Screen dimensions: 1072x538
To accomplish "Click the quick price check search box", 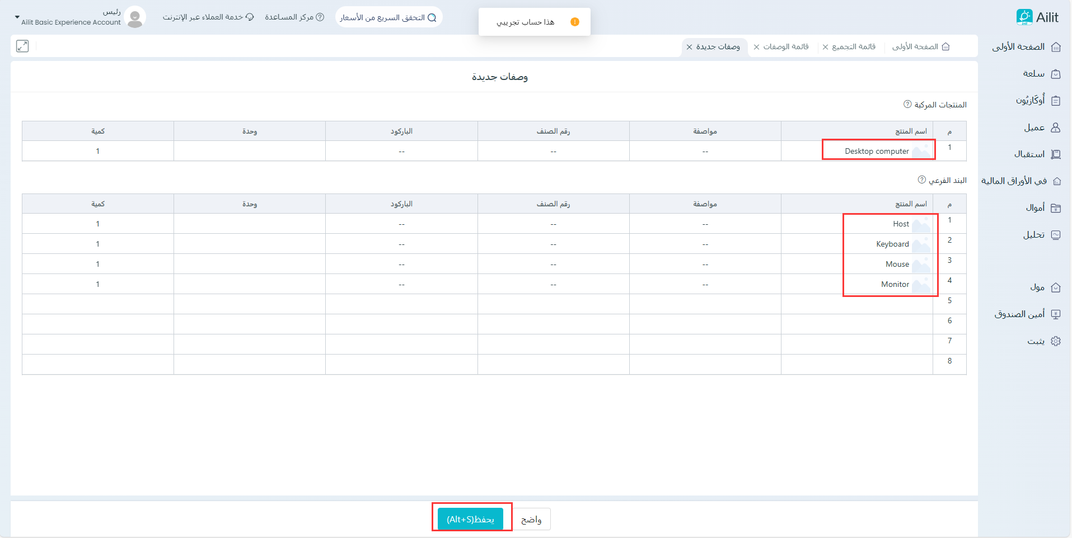I will click(388, 17).
